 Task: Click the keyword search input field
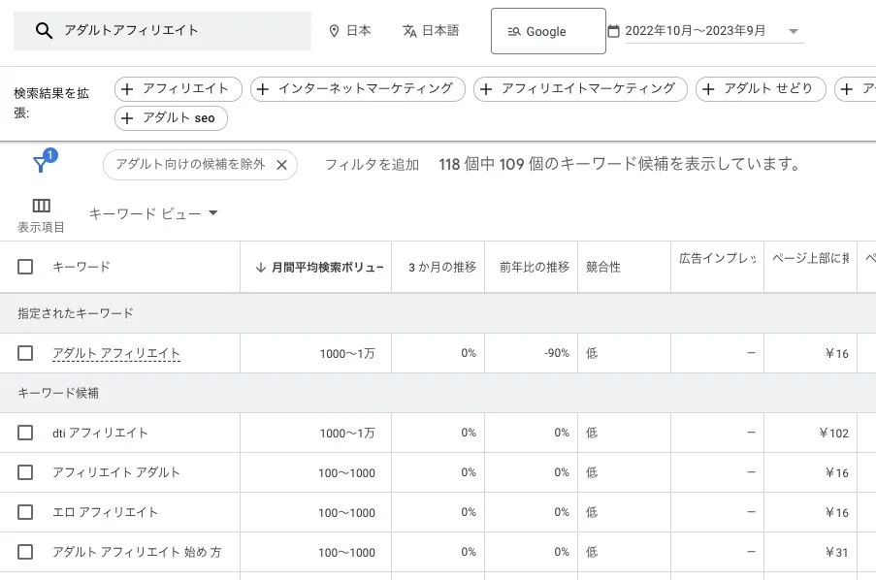(162, 31)
